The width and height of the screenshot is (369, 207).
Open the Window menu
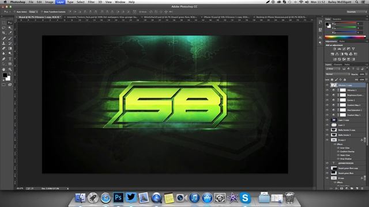pyautogui.click(x=120, y=2)
